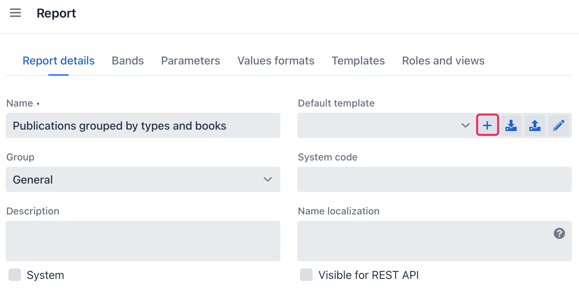579x295 pixels.
Task: Create a new default template with plus icon
Action: [x=487, y=125]
